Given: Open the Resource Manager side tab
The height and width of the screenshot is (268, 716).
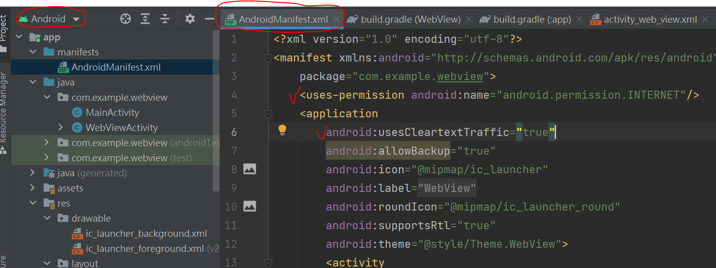Looking at the screenshot, I should 4,113.
